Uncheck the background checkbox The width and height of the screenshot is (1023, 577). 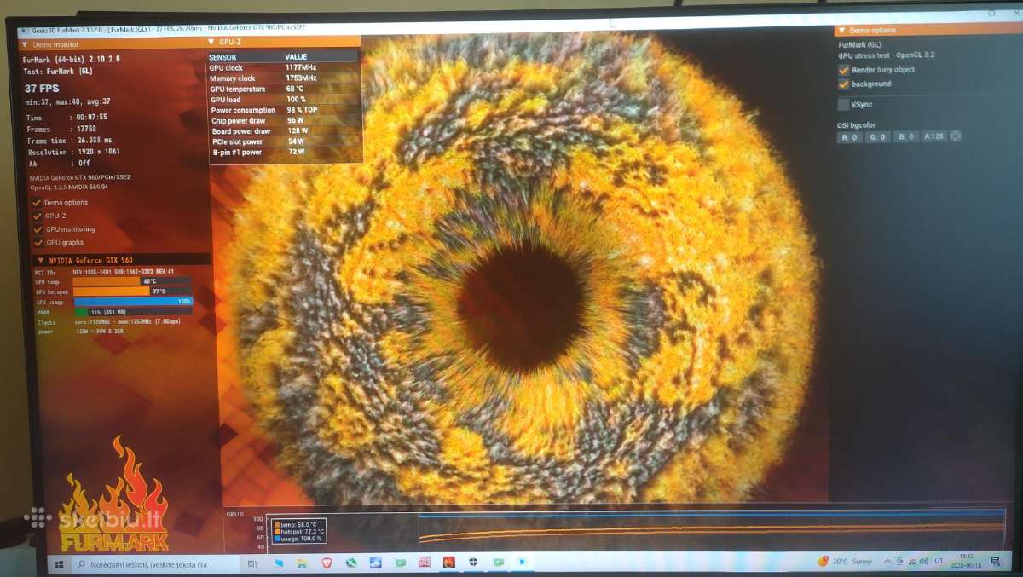(843, 84)
